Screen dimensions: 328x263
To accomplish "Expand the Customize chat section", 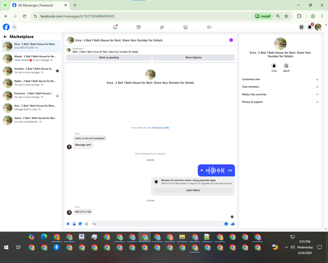I will [280, 80].
